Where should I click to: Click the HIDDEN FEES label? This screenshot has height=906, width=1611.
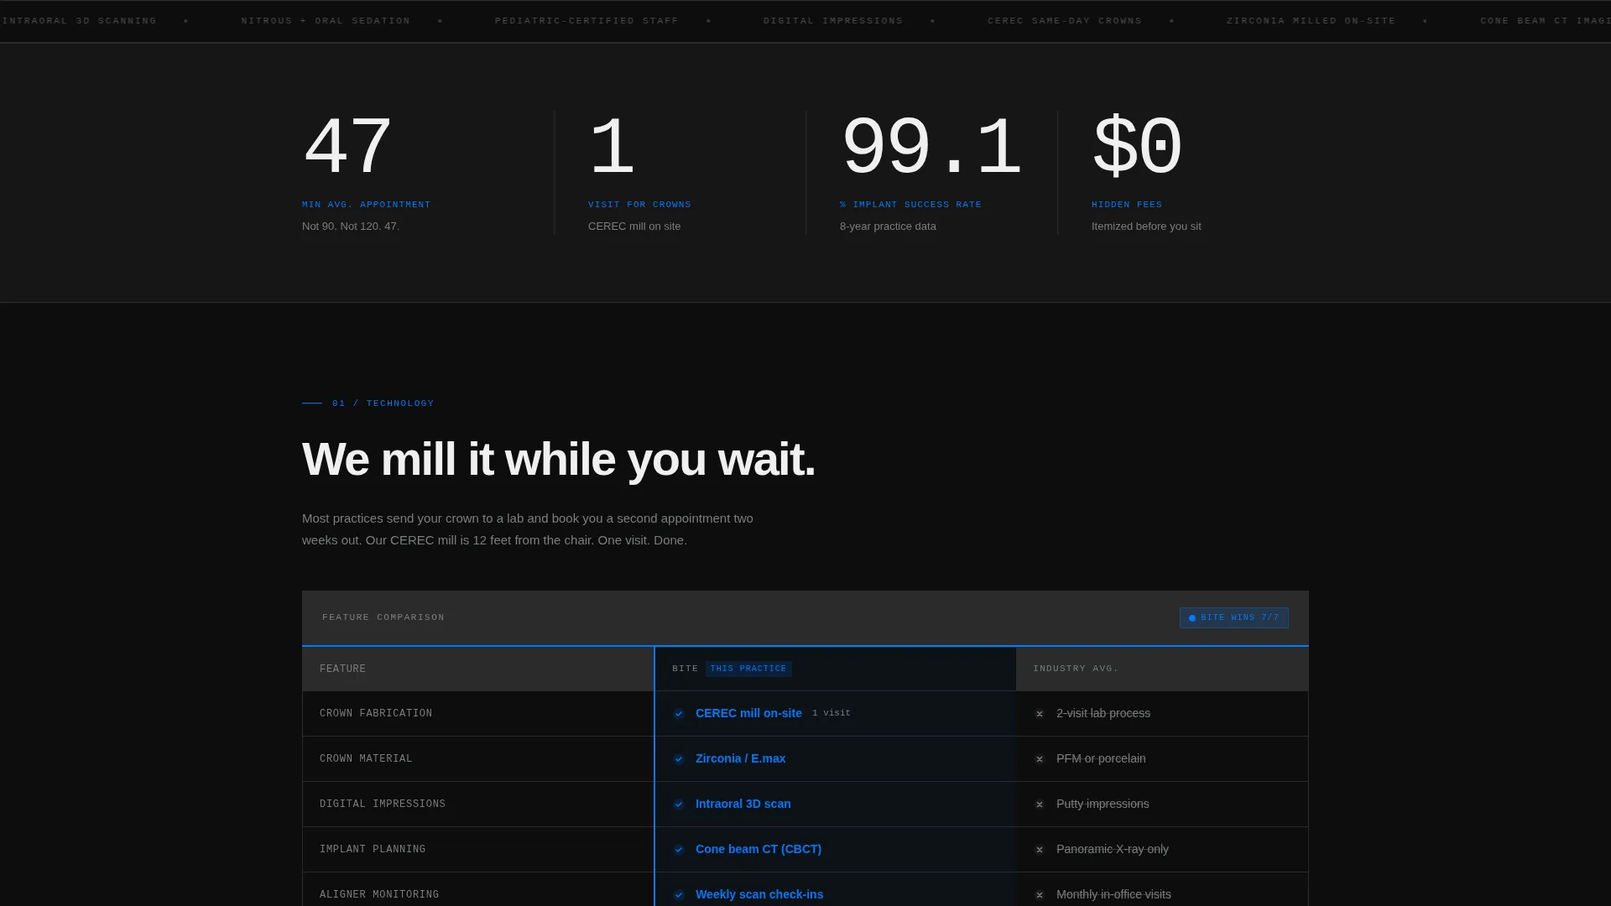coord(1127,205)
